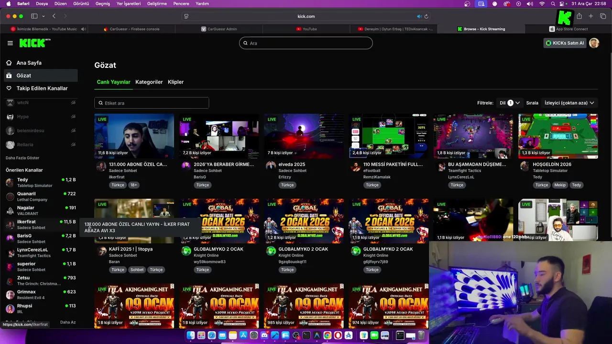Switch to the CarGuessr - Firebase console tab

click(131, 29)
